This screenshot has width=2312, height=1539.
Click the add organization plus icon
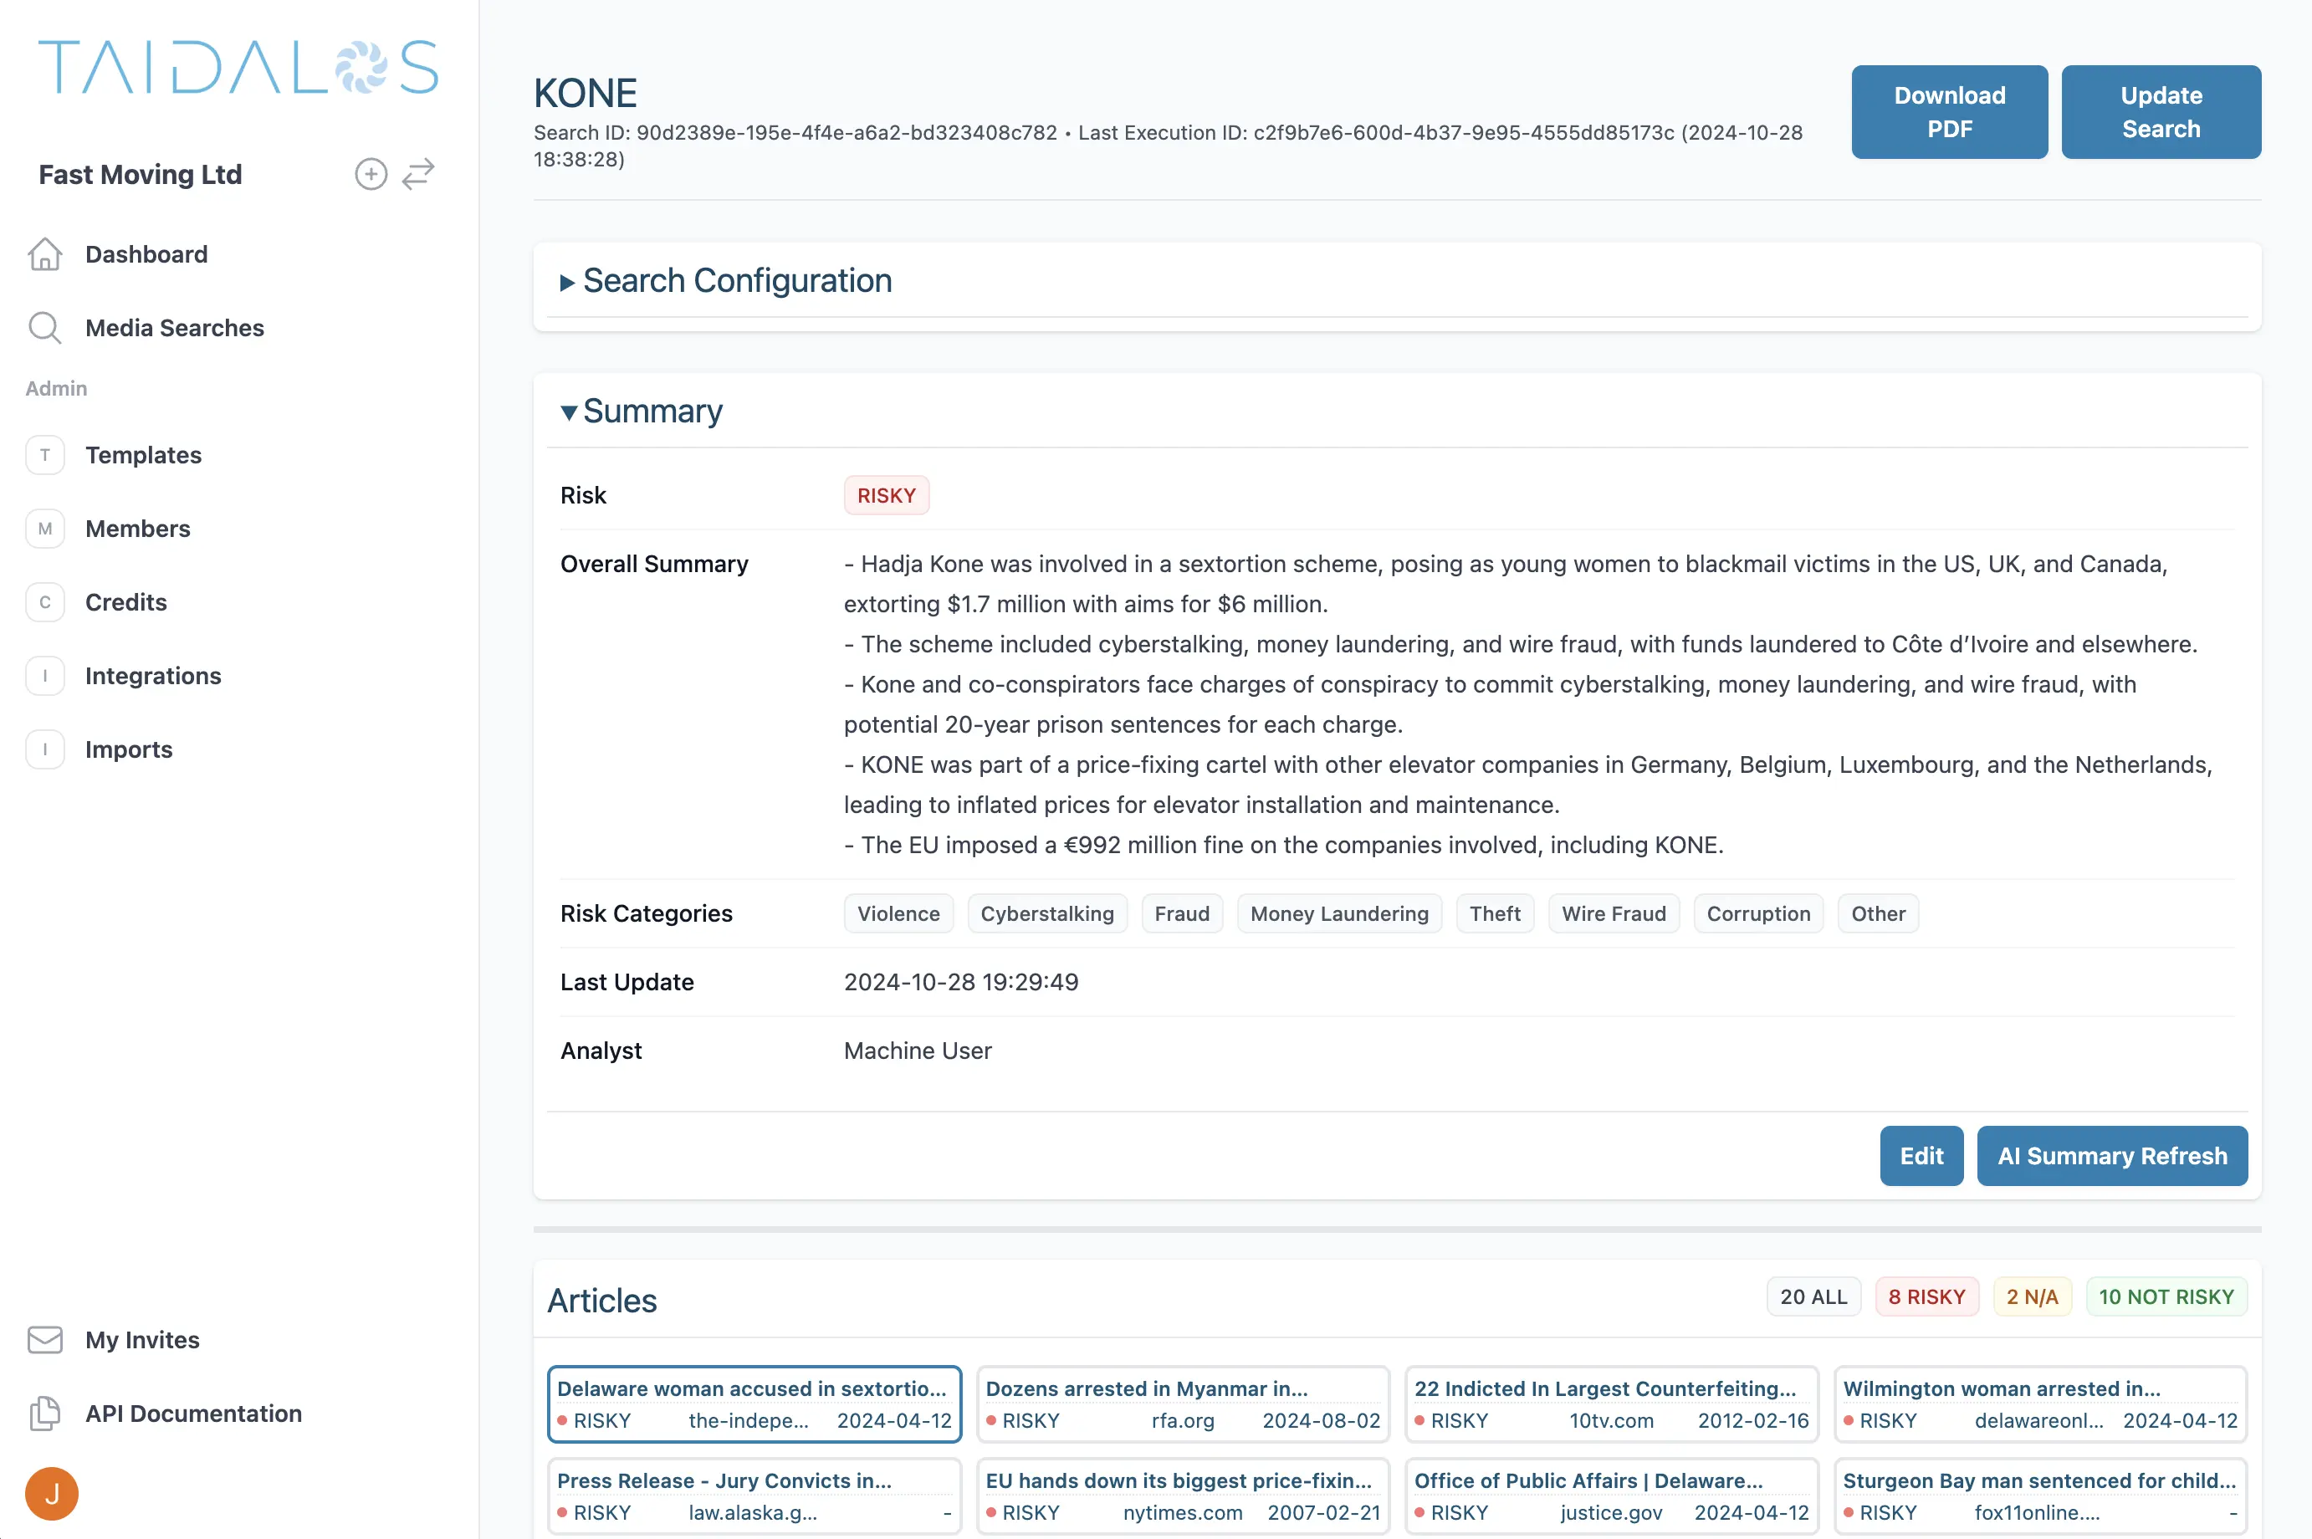(371, 174)
